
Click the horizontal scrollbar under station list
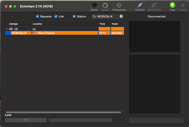coord(63,112)
